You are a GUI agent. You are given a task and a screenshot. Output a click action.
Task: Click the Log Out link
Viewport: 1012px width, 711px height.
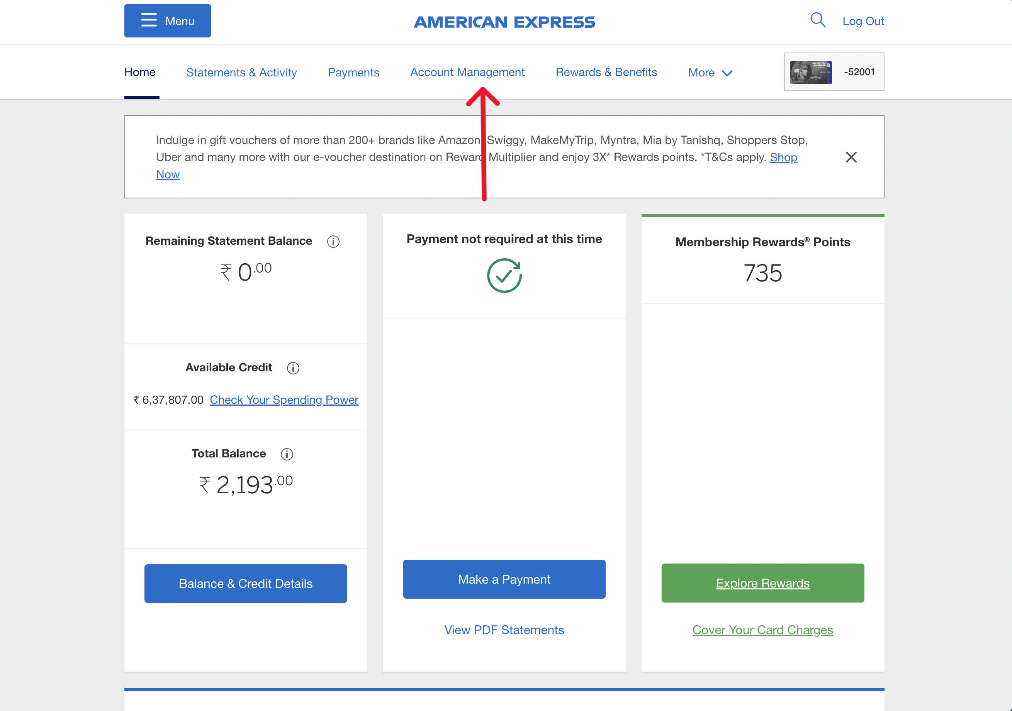(x=863, y=21)
